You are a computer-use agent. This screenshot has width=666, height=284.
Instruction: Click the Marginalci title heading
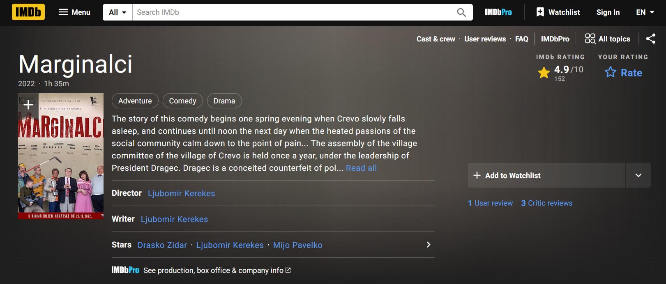pyautogui.click(x=76, y=64)
